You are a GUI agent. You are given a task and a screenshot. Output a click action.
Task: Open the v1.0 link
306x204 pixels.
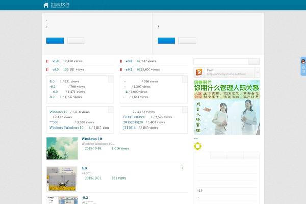55,61
